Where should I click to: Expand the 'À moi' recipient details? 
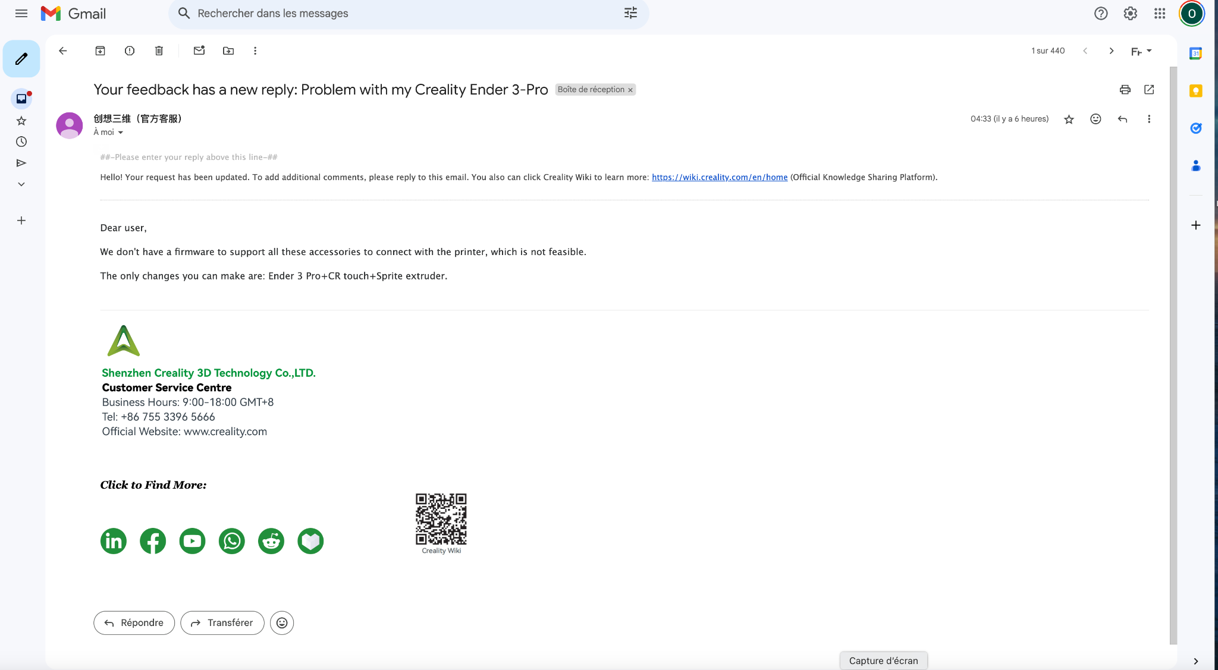click(121, 133)
